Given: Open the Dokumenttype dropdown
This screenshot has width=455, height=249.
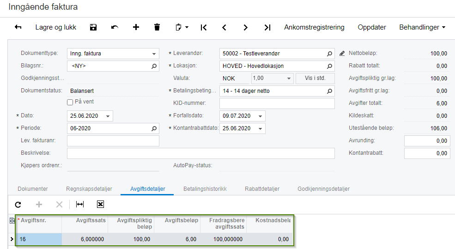Looking at the screenshot, I should [x=154, y=54].
